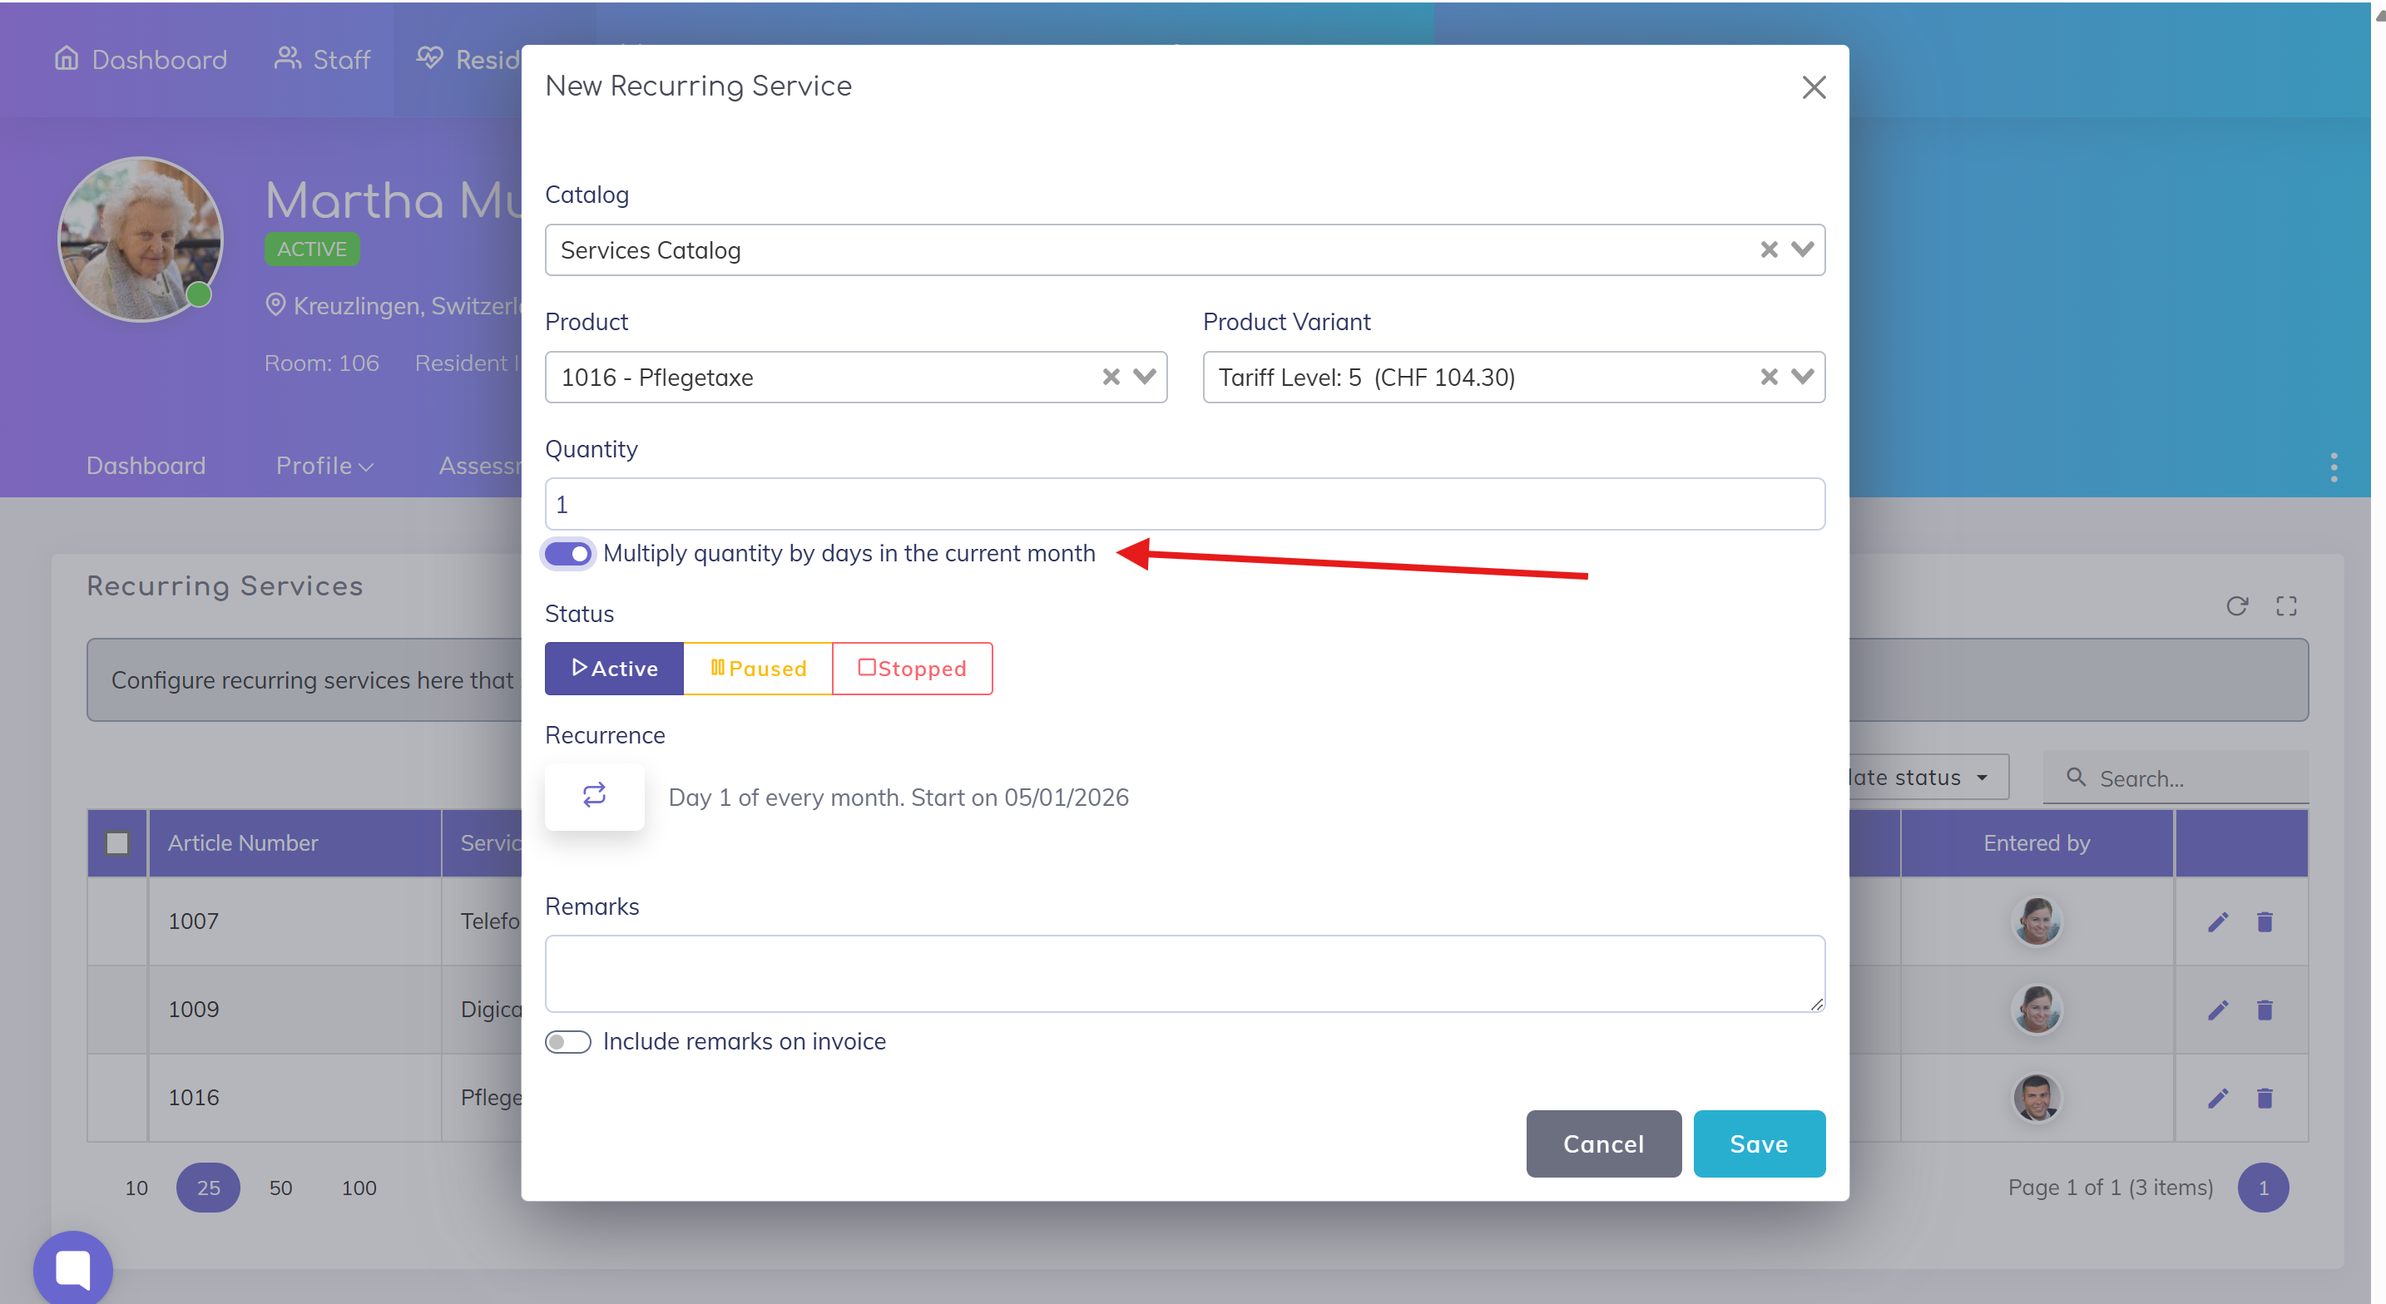Click the Save button
Viewport: 2386px width, 1304px height.
(1758, 1143)
